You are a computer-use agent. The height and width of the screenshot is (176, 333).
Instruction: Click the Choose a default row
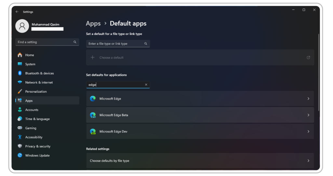coord(200,57)
